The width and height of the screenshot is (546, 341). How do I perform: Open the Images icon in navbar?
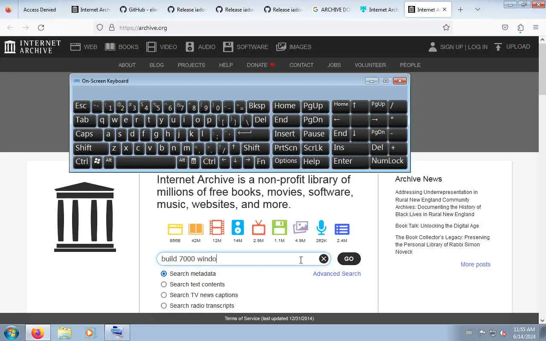(x=281, y=47)
